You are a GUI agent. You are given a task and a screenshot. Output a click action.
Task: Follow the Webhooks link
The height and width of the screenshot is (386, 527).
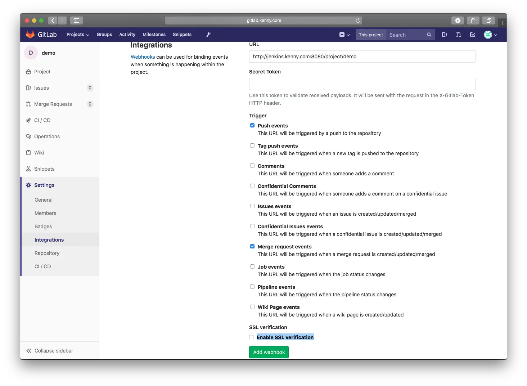pos(143,57)
